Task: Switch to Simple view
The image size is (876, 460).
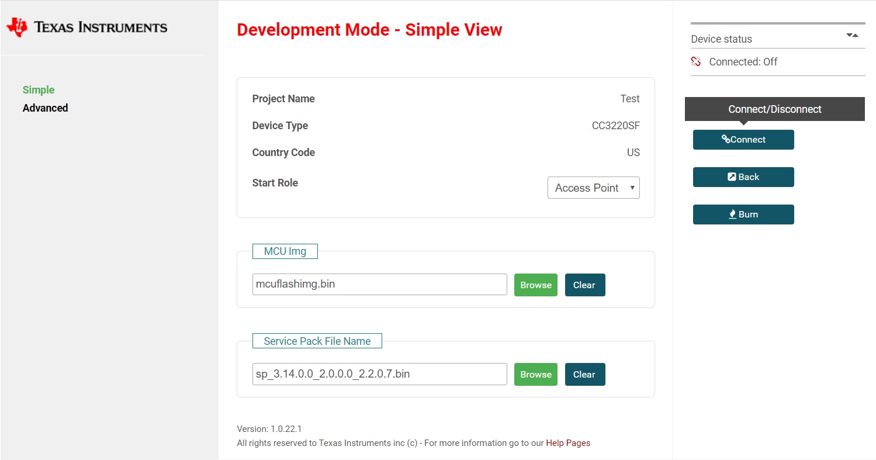Action: point(39,90)
